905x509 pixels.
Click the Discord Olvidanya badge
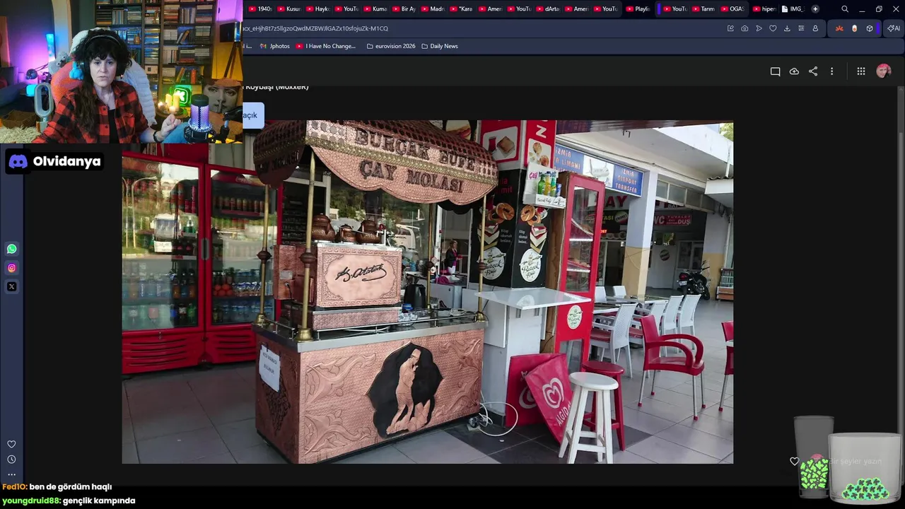pos(55,161)
